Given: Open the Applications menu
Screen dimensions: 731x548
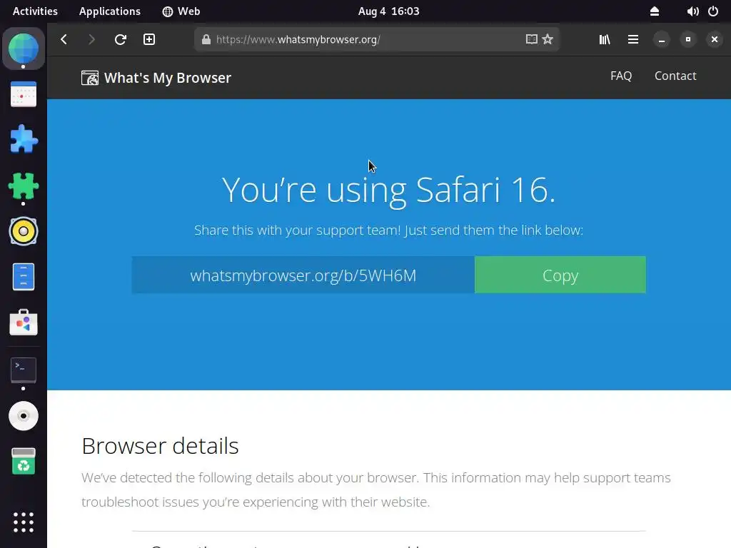Looking at the screenshot, I should 109,11.
